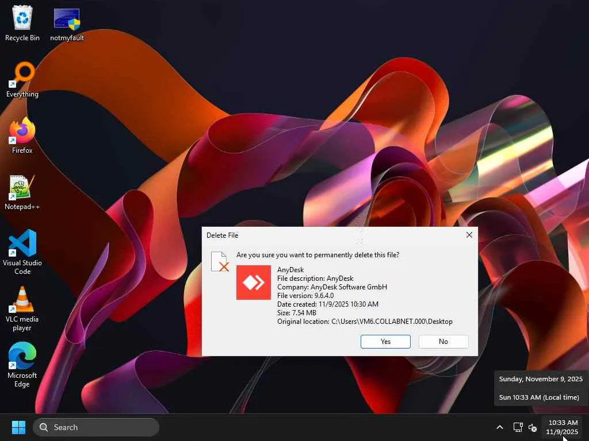
Task: Click 'File version: 9.6.4.0' text
Action: coord(305,296)
